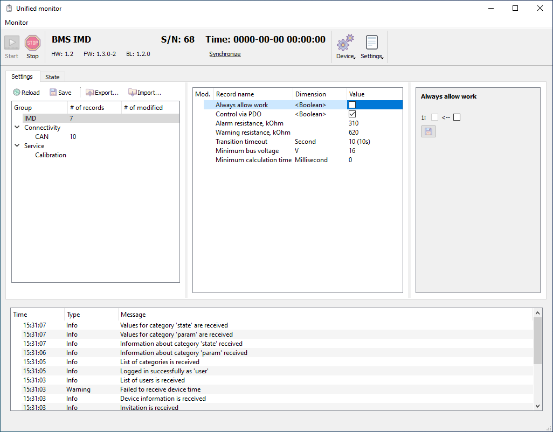
Task: Click the log Time column header
Action: (x=37, y=315)
